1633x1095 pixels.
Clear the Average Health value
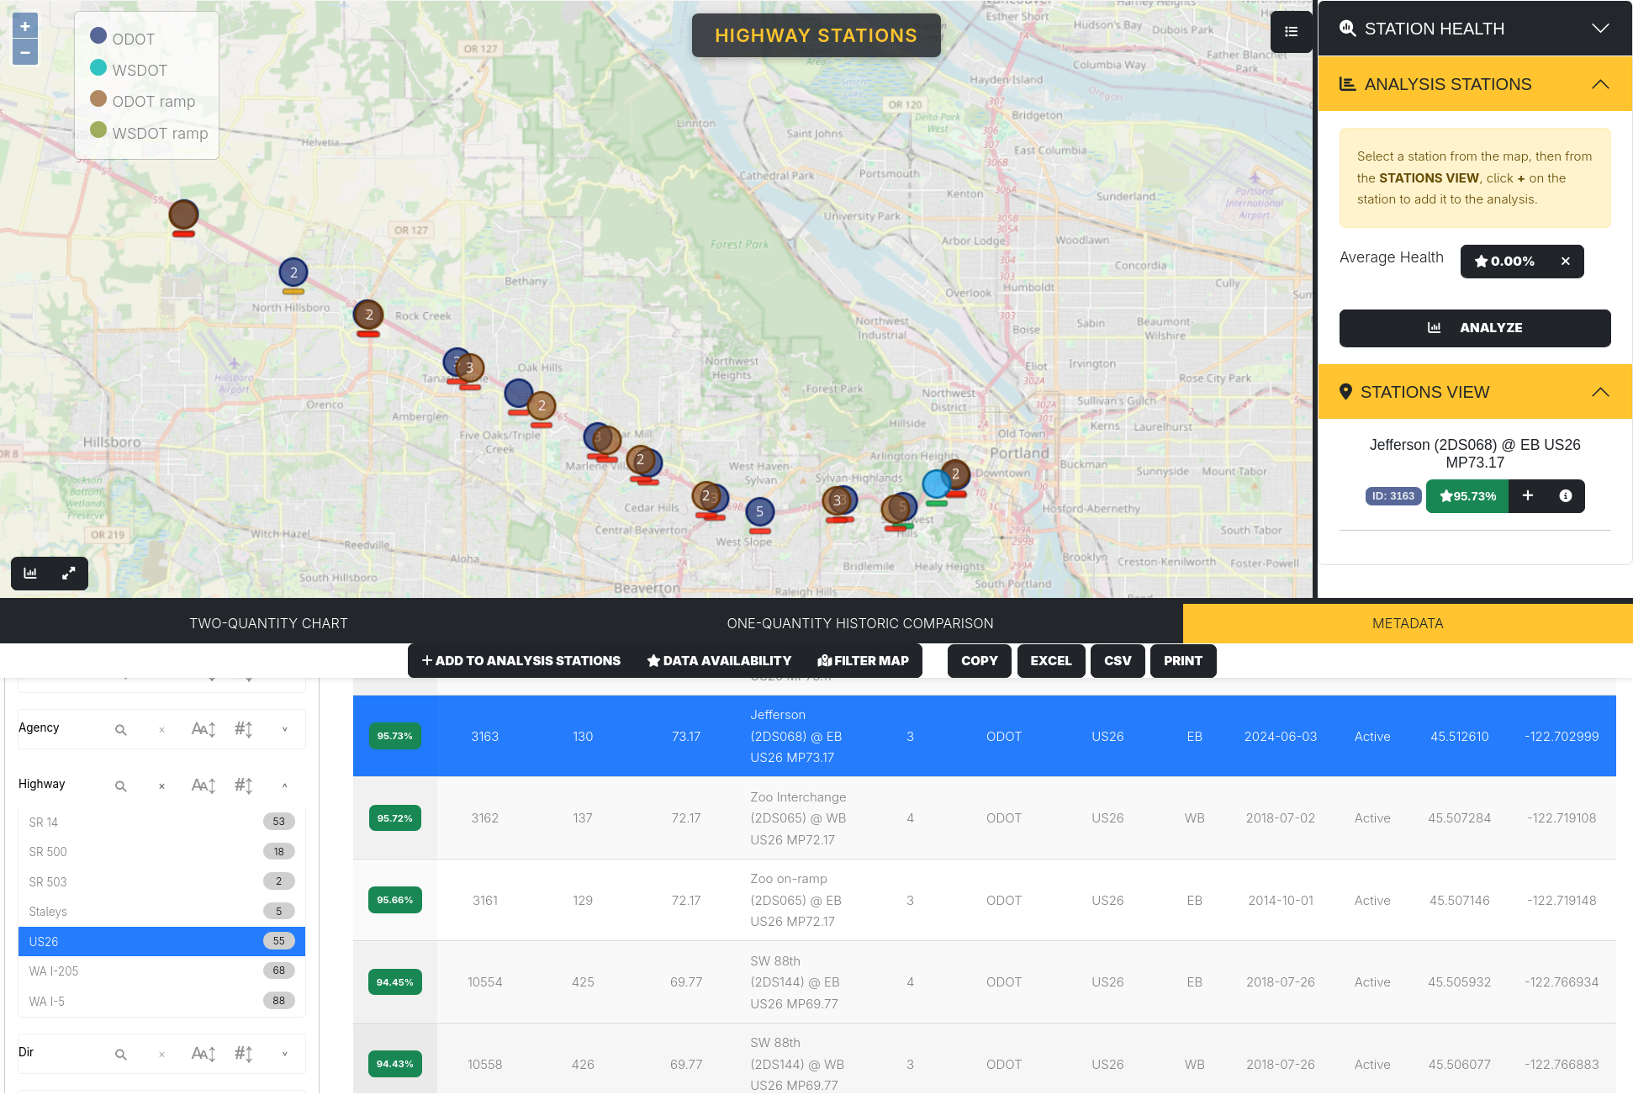(x=1566, y=262)
